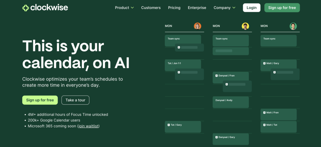
Task: Click the avatar in the third calendar column
Action: pos(293,26)
